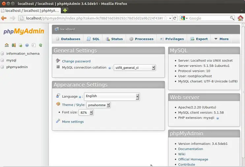The height and width of the screenshot is (167, 245).
Task: Open the phpmyadmin database
Action: tap(17, 67)
